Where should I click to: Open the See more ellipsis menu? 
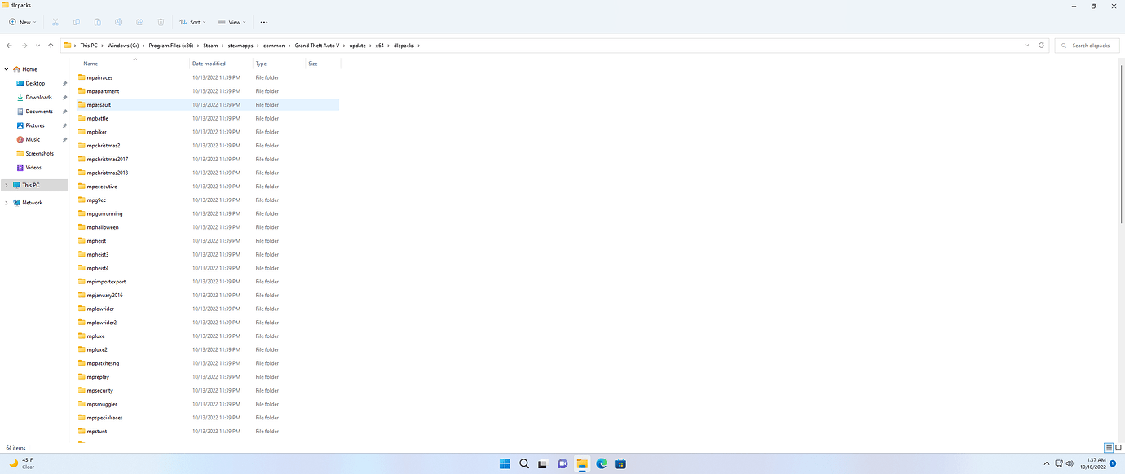[263, 22]
